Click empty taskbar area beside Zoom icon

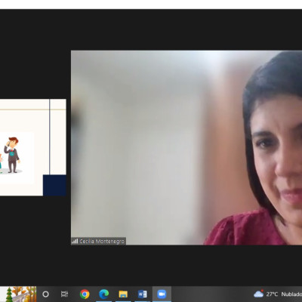pos(211,294)
